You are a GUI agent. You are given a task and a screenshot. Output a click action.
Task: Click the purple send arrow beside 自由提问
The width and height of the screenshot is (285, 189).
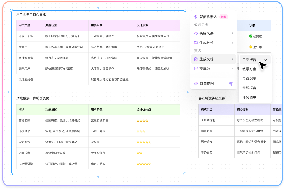point(231,84)
